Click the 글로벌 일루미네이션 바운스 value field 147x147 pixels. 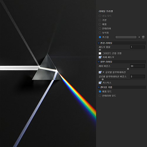(x=138, y=76)
